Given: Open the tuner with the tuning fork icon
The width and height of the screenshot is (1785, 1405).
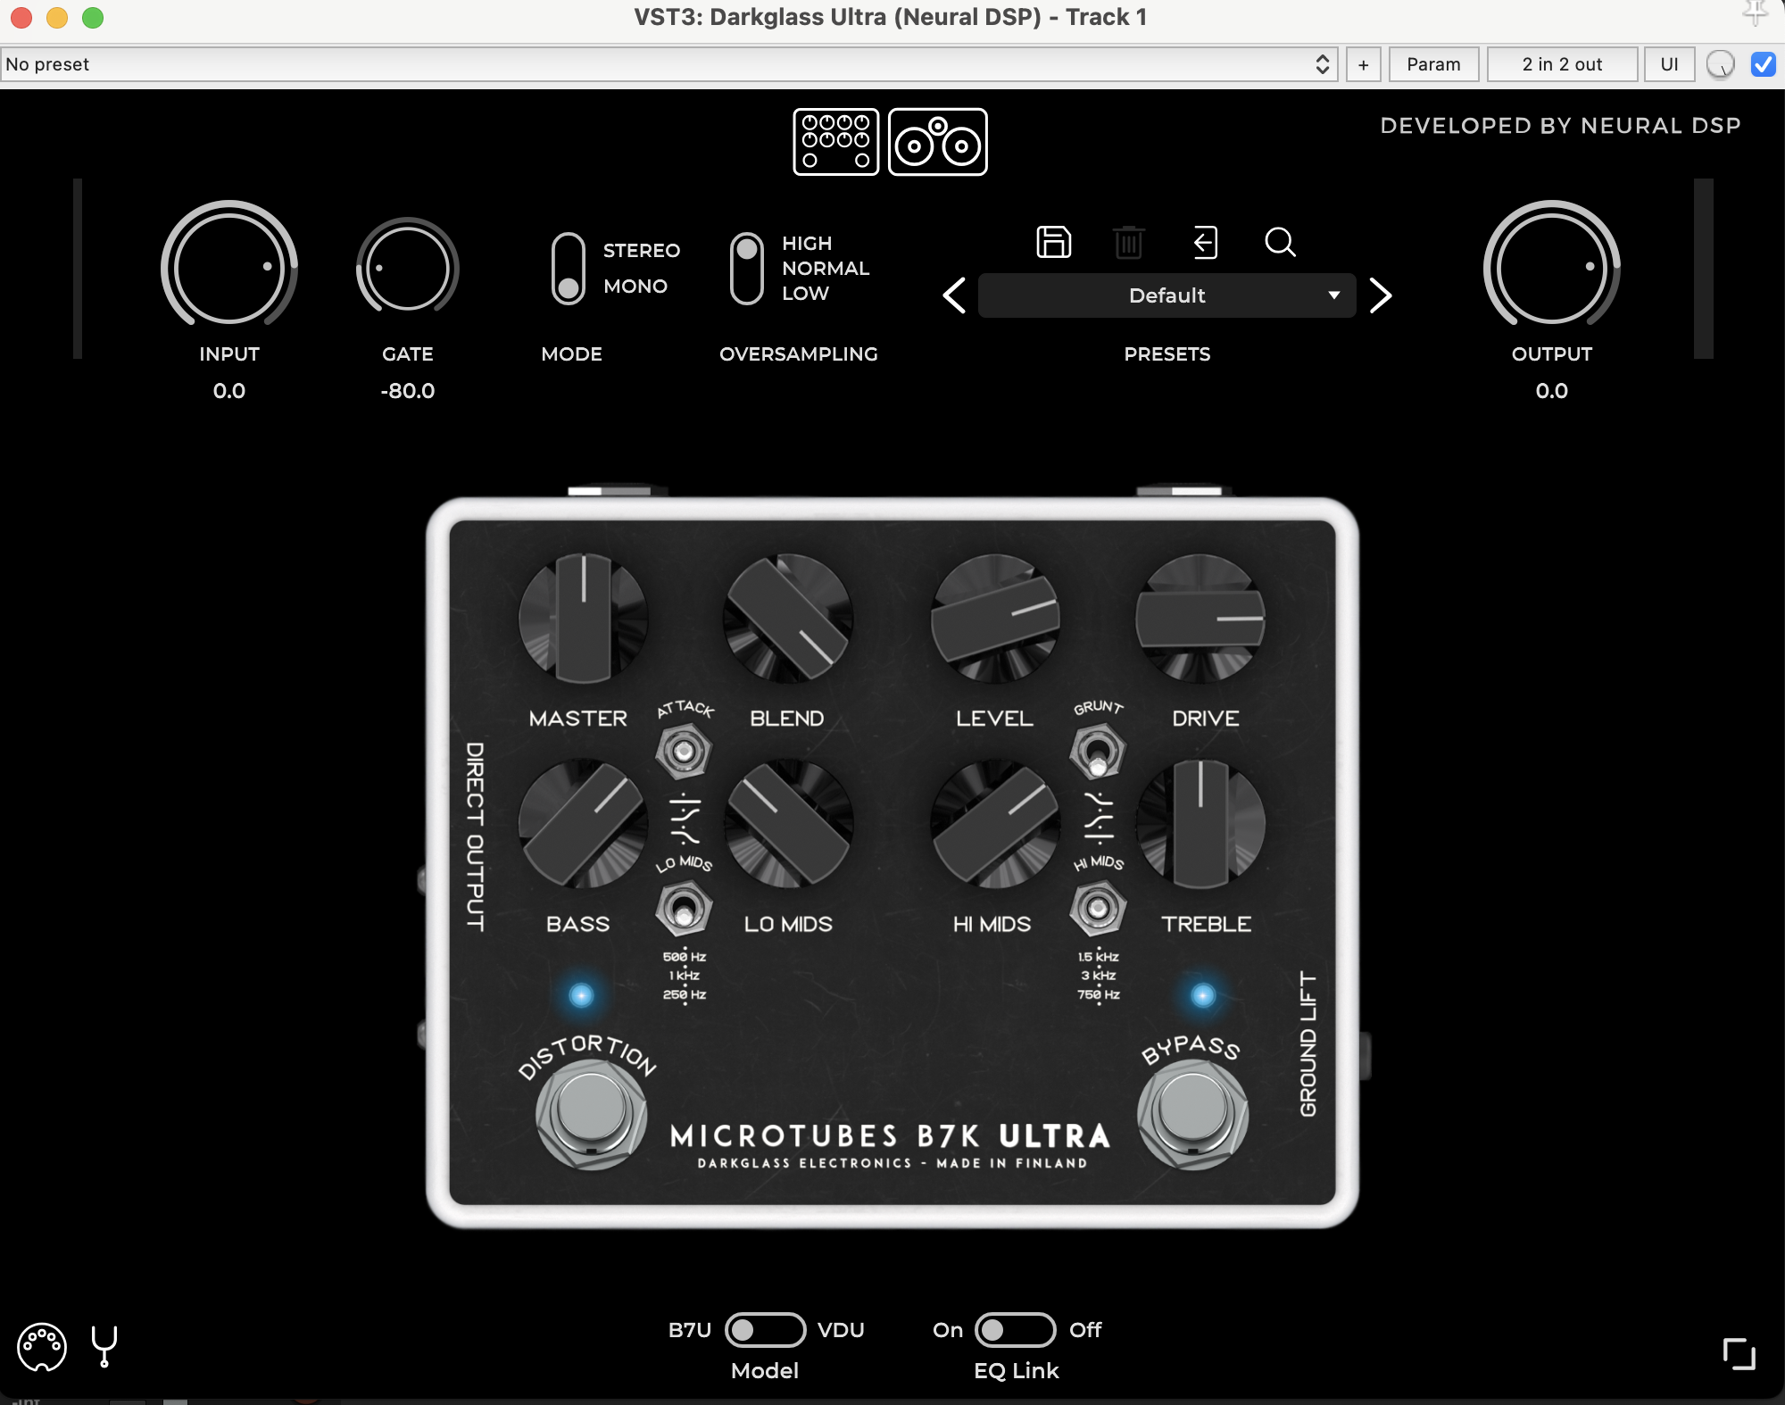Looking at the screenshot, I should [103, 1348].
